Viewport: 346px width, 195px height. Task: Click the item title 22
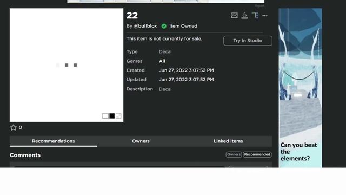(x=132, y=16)
